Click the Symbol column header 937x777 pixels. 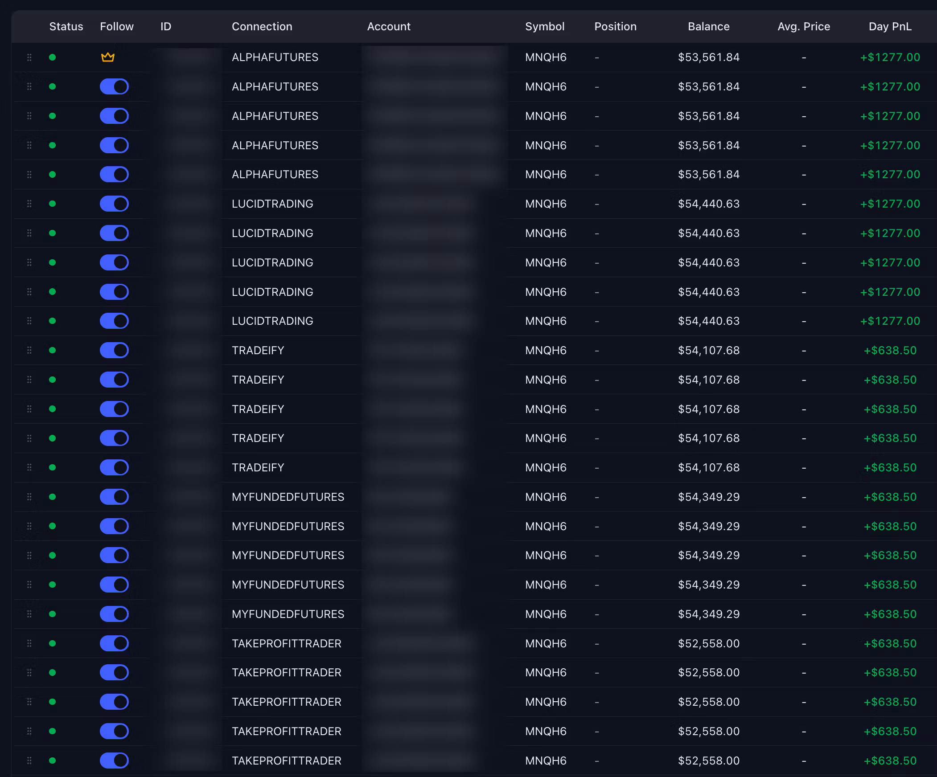(545, 26)
